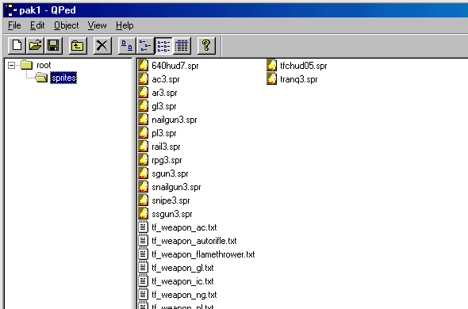
Task: Click the snipe3.spr file icon
Action: click(144, 200)
